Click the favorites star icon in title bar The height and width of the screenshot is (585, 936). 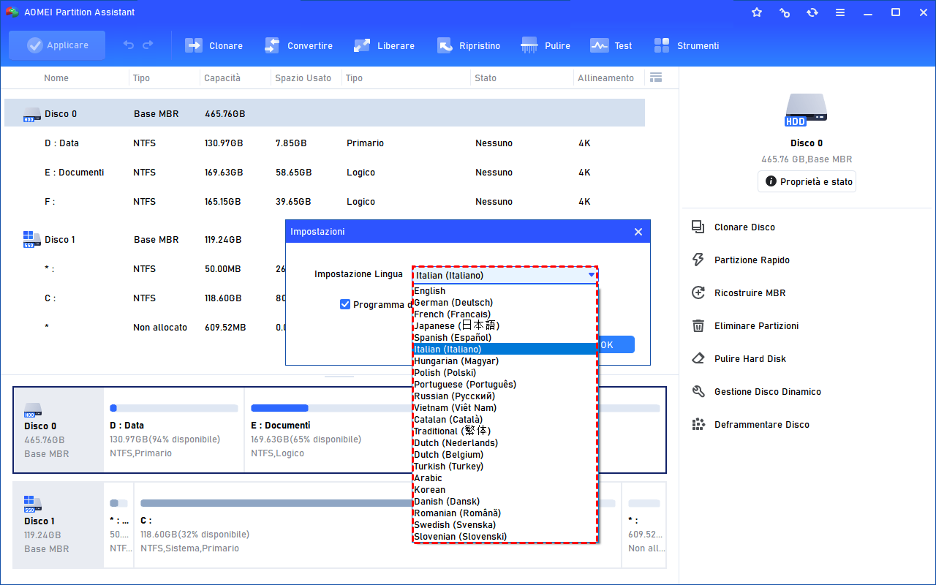pyautogui.click(x=757, y=12)
